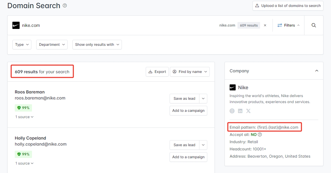Open Nike LinkedIn icon
The height and width of the screenshot is (173, 331).
tap(240, 111)
